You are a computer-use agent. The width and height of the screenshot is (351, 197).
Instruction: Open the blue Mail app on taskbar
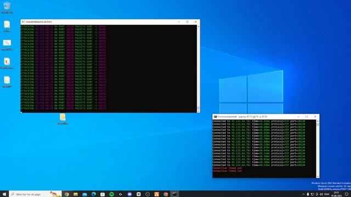84,194
